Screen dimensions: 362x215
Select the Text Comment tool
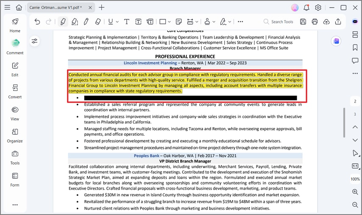click(126, 22)
